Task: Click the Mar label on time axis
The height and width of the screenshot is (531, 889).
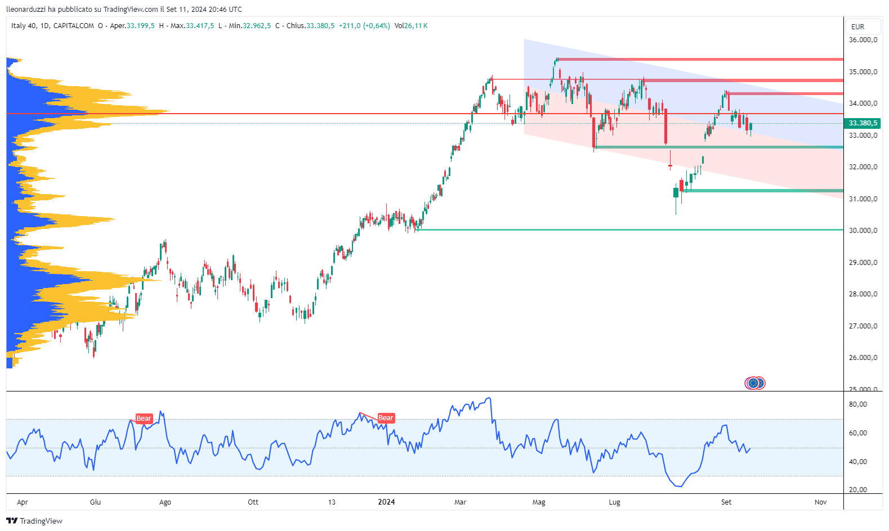Action: coord(461,502)
